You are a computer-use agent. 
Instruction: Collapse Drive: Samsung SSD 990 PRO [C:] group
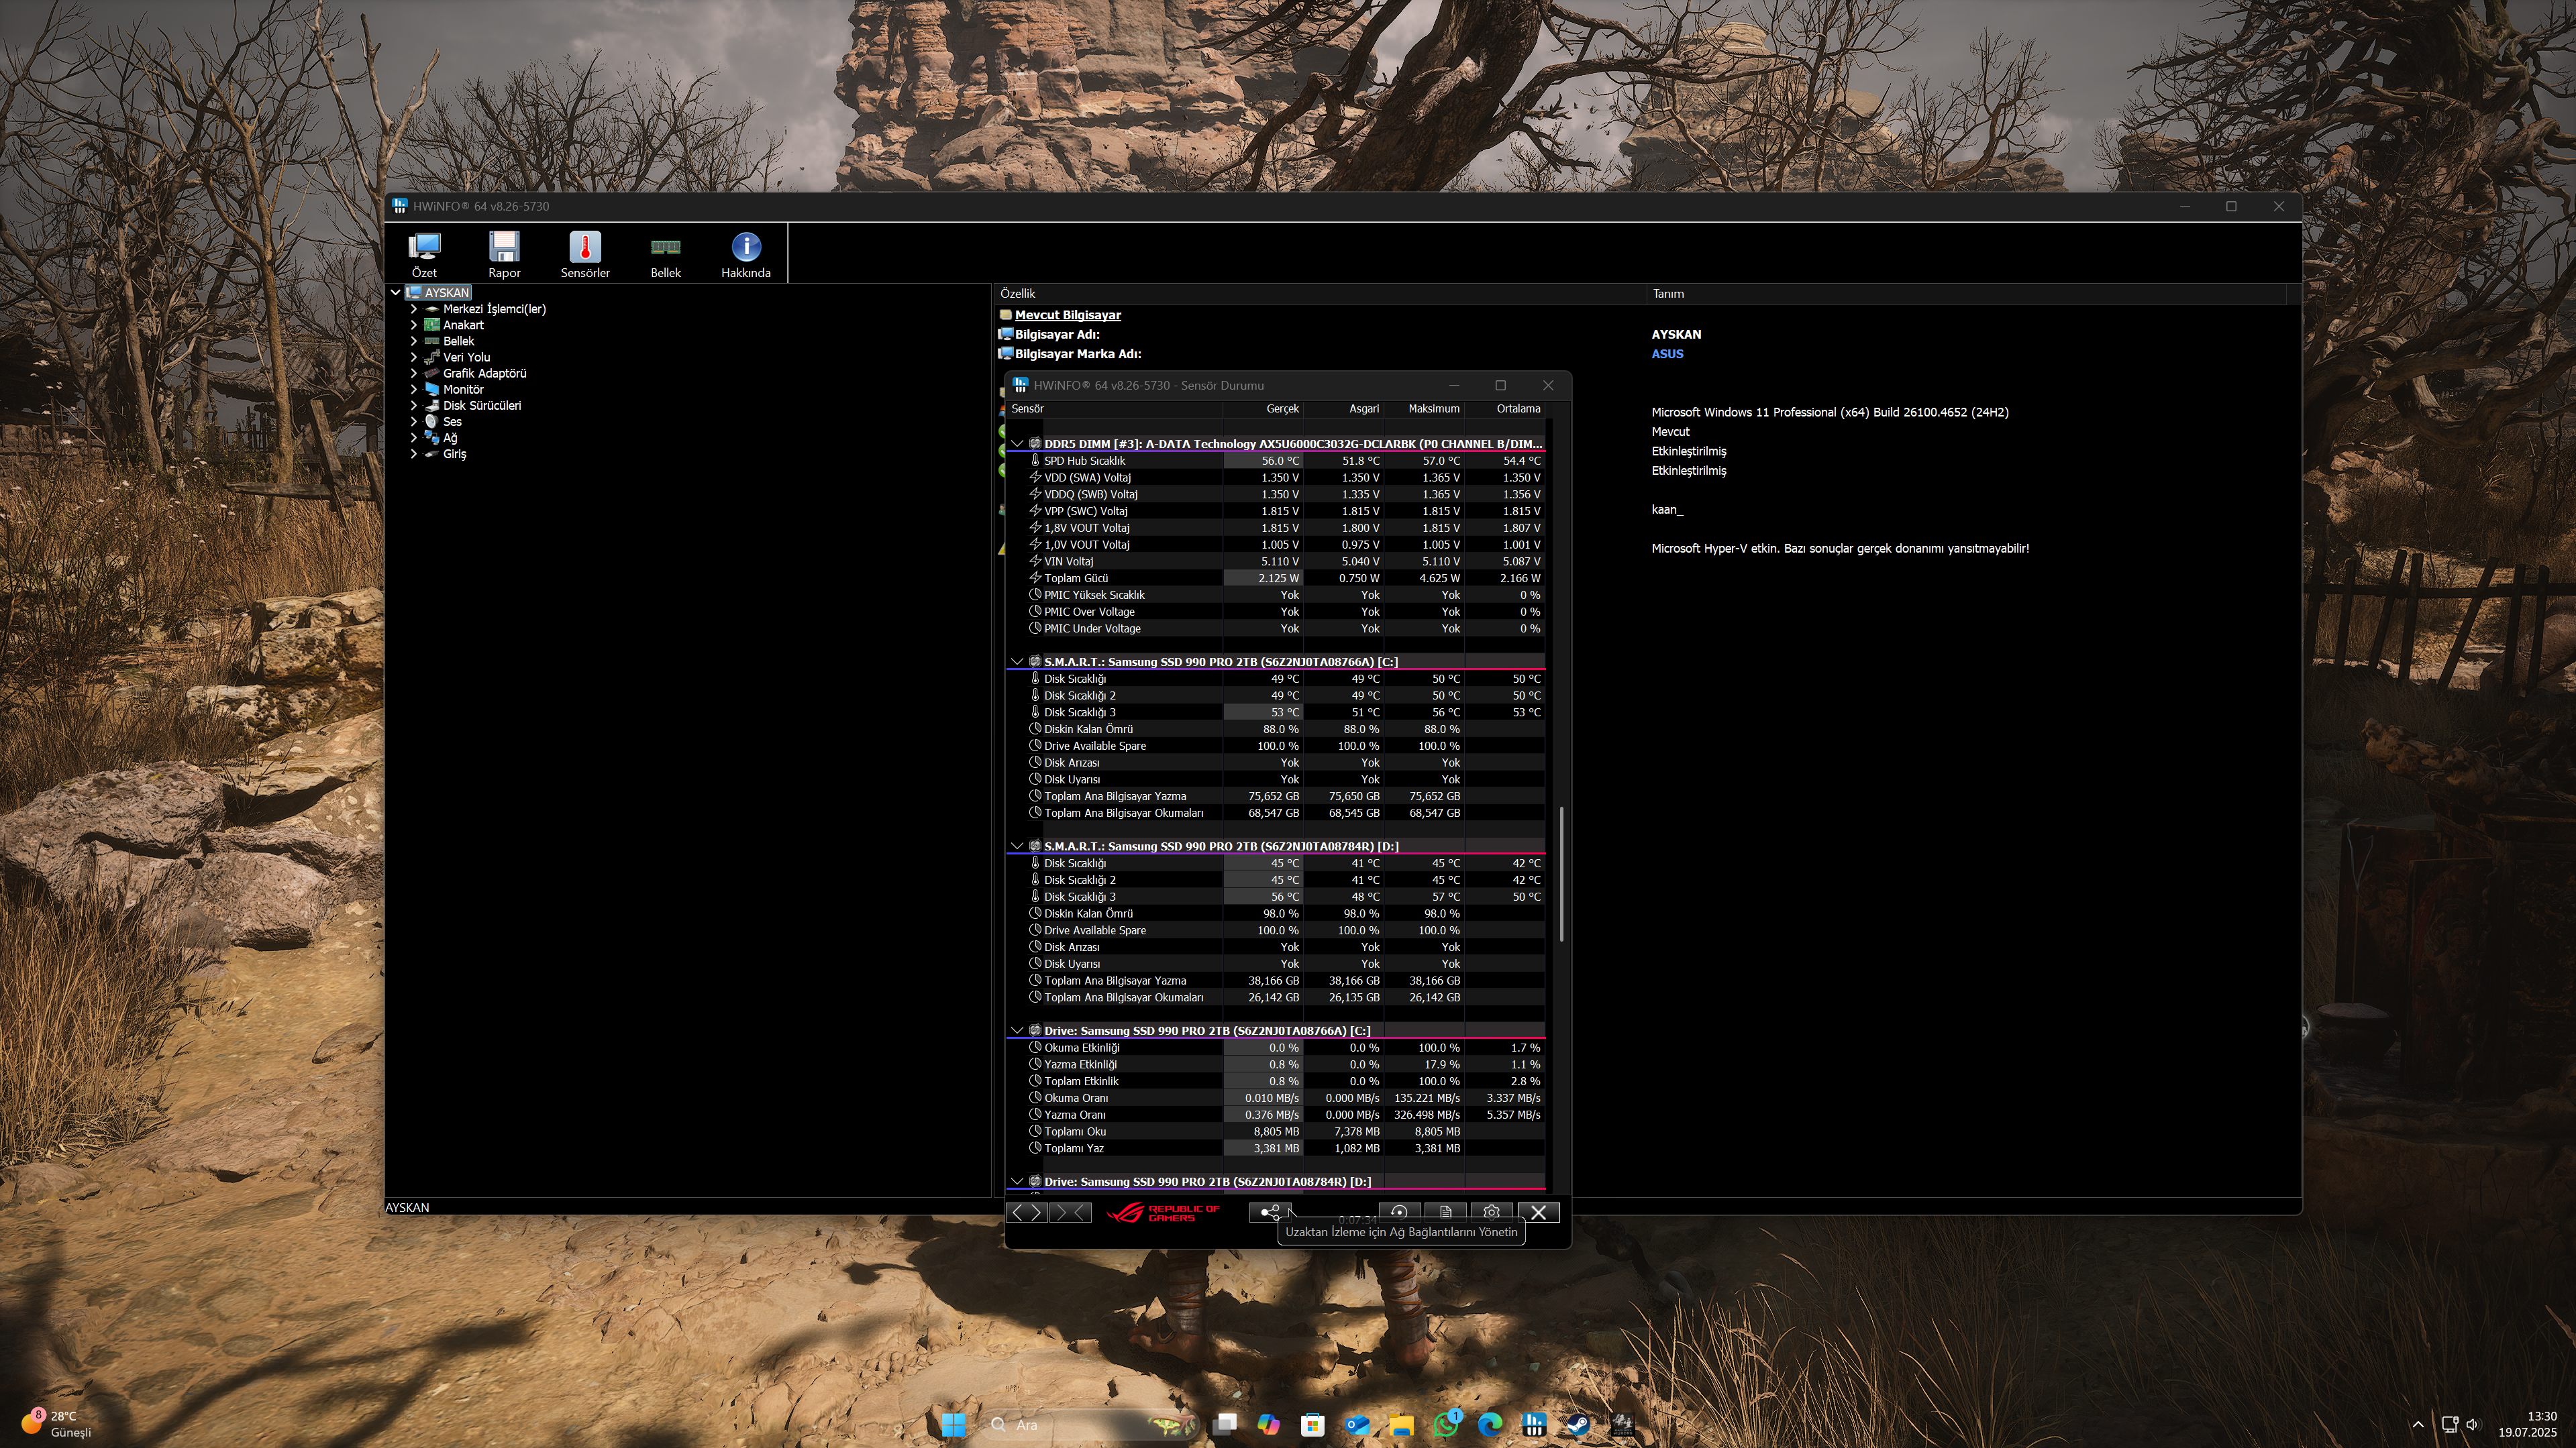[x=1017, y=1030]
